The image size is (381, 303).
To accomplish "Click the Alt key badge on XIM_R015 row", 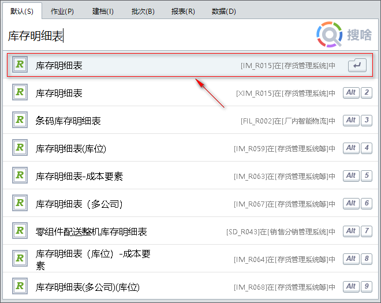I will pos(351,93).
